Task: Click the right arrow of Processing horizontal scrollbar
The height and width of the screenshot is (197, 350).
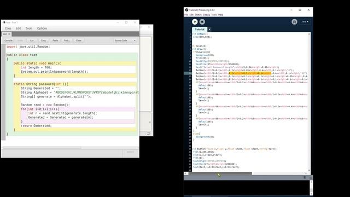Action: tap(306, 173)
